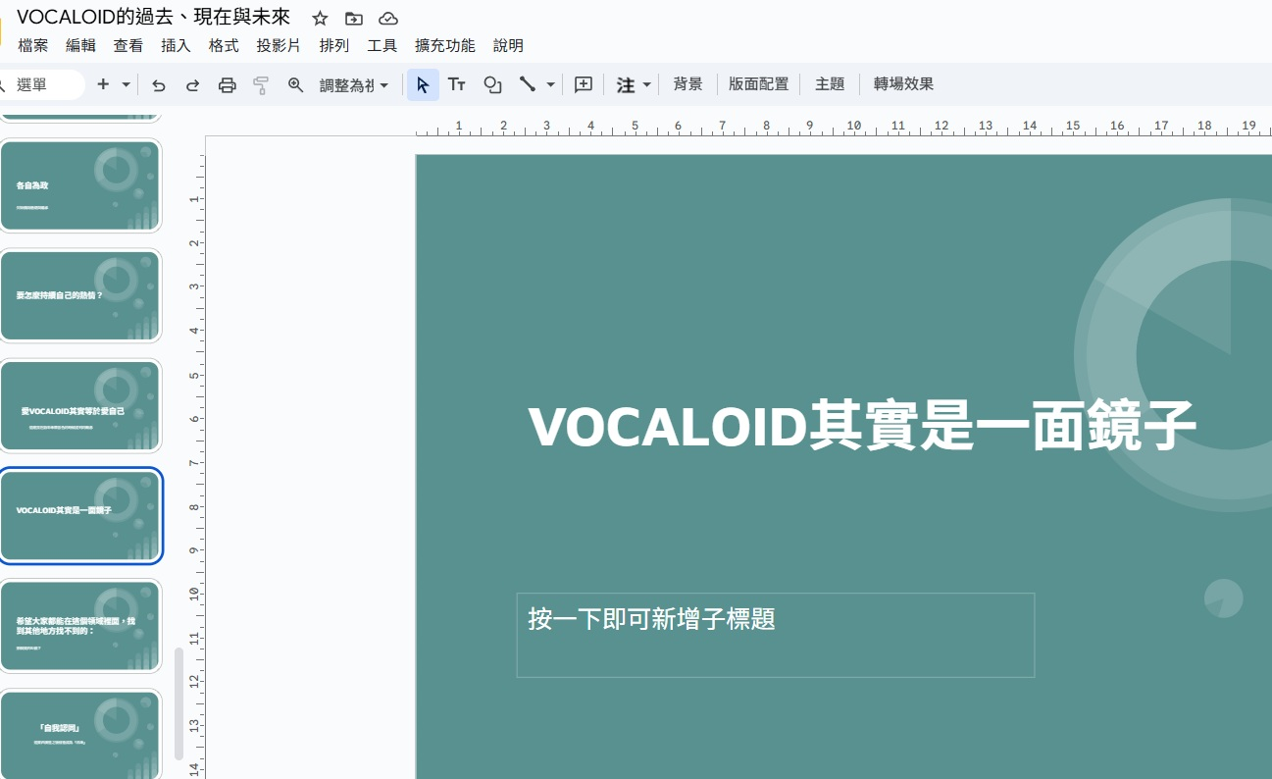Click the presentation title to rename it

(153, 18)
